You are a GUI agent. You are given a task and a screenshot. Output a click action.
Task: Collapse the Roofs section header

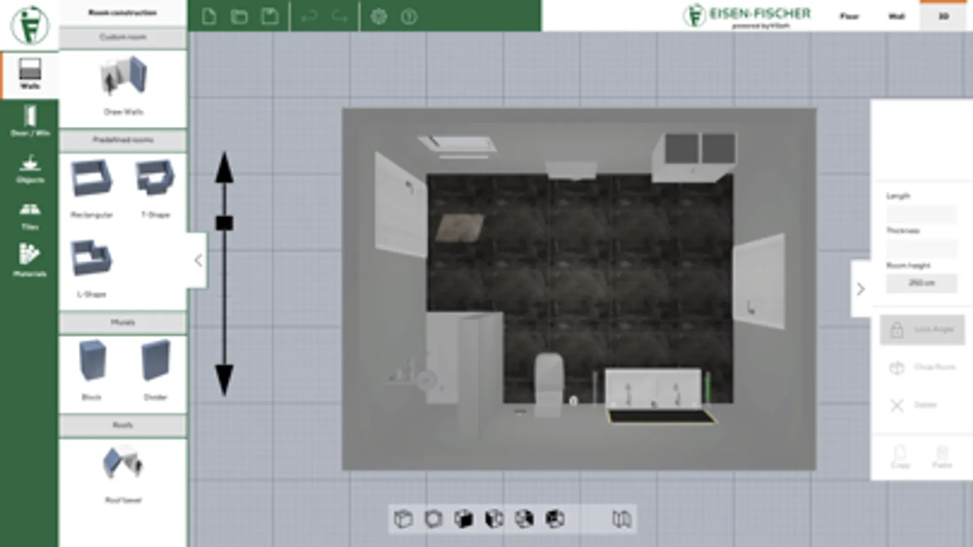coord(123,425)
